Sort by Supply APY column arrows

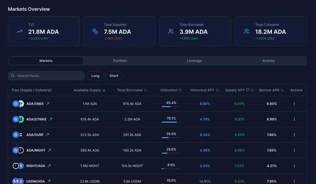tap(252, 90)
